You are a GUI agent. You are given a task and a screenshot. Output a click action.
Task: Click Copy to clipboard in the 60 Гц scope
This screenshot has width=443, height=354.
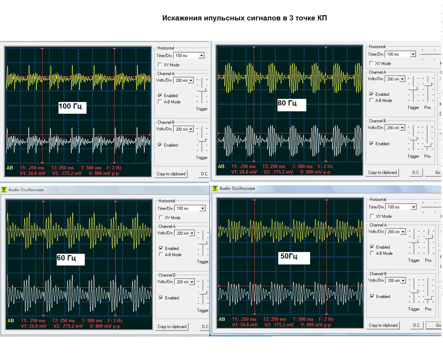(x=172, y=327)
